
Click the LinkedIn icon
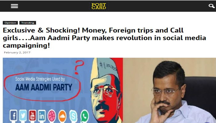(x=42, y=116)
